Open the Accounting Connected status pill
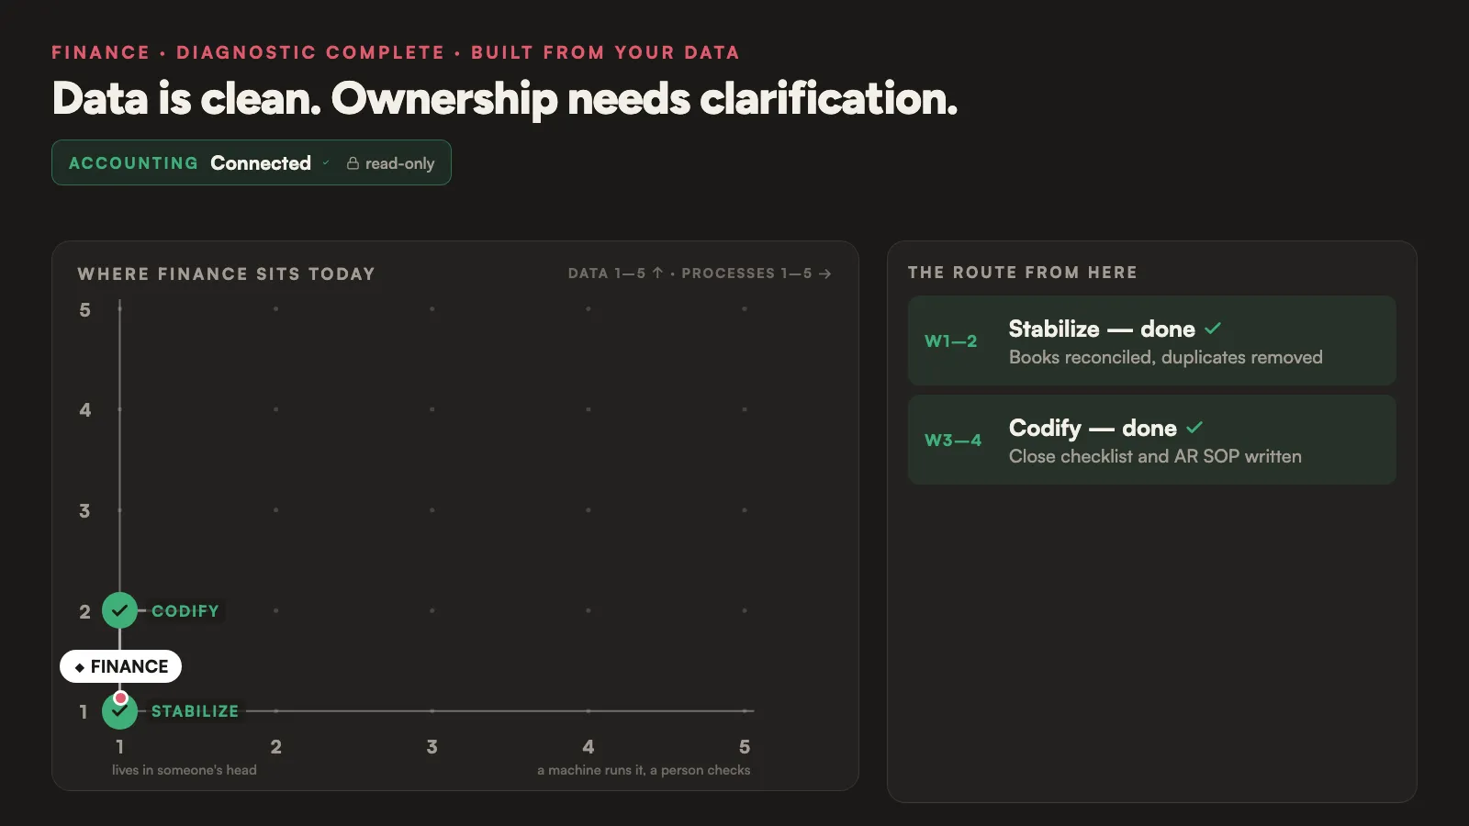 pyautogui.click(x=252, y=162)
